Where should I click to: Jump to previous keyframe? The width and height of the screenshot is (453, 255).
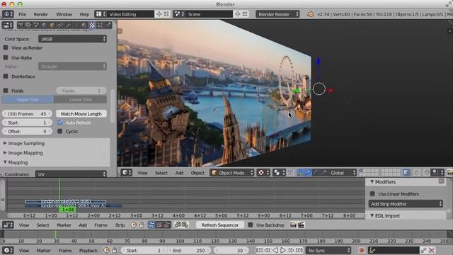coord(268,250)
